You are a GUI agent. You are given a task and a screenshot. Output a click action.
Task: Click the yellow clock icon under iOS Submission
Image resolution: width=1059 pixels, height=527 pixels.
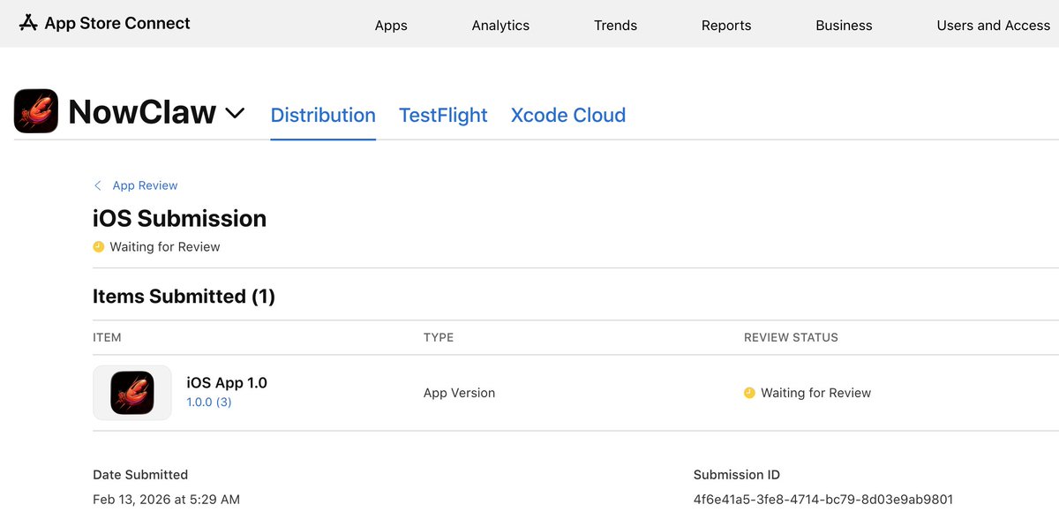(x=98, y=247)
